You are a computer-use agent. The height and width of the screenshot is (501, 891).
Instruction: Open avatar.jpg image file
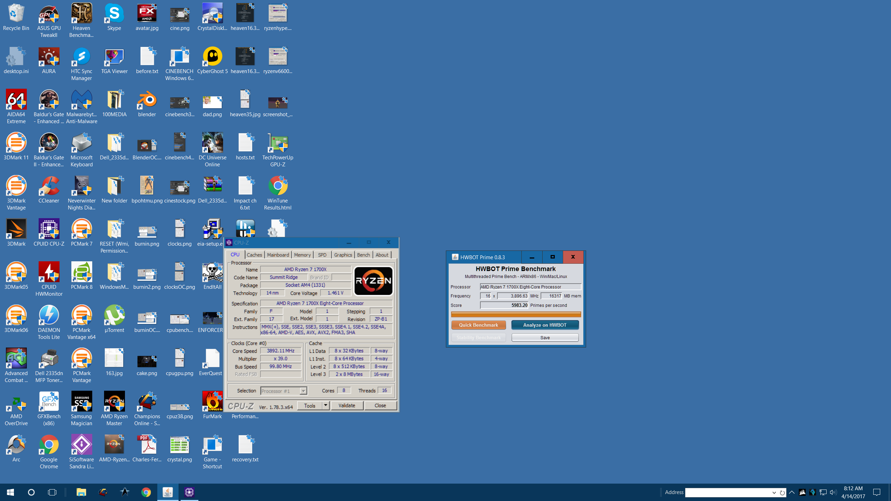pos(147,17)
